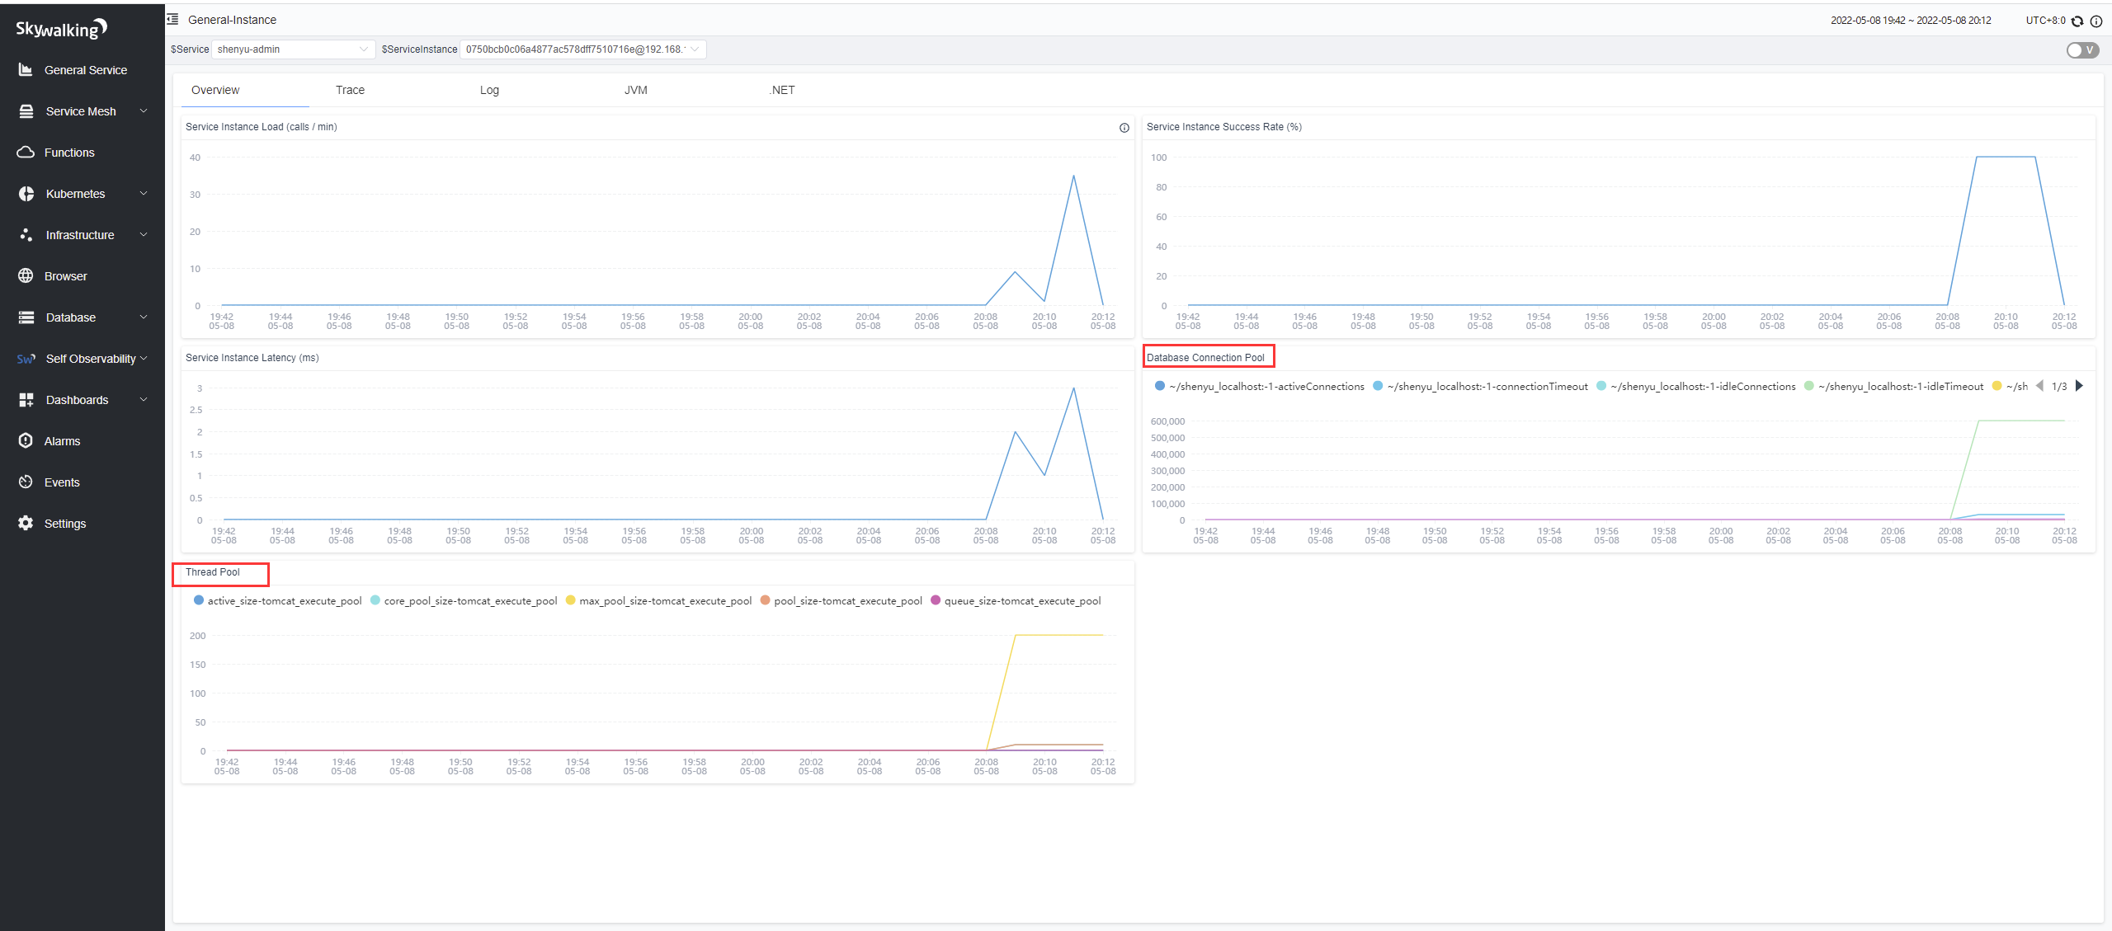Expand the Service Mesh menu
The height and width of the screenshot is (931, 2112).
coord(81,111)
